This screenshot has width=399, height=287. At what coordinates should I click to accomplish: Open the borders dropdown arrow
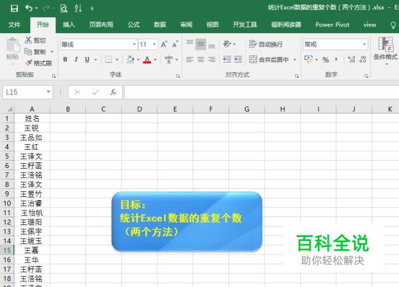click(117, 59)
